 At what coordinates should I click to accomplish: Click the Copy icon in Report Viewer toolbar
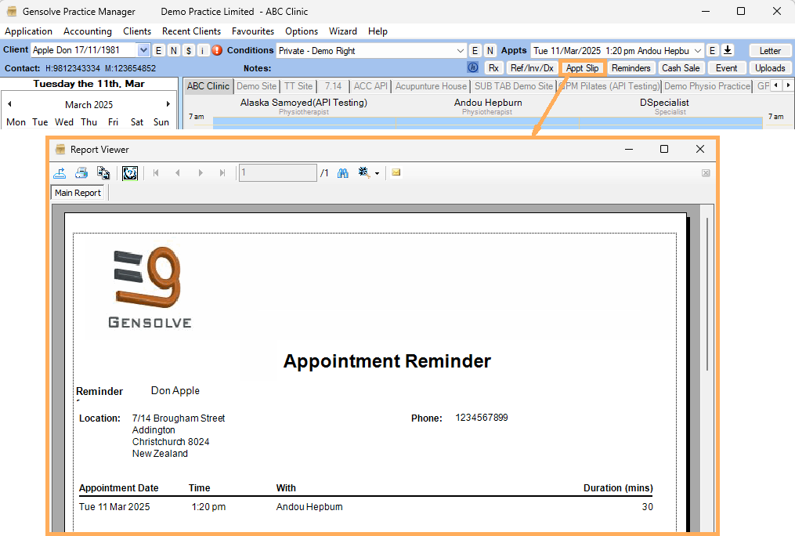(x=103, y=173)
